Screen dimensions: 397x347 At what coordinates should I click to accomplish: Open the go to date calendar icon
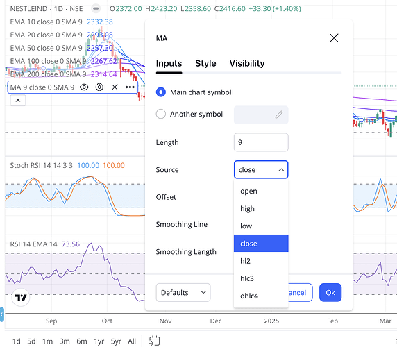(x=154, y=341)
